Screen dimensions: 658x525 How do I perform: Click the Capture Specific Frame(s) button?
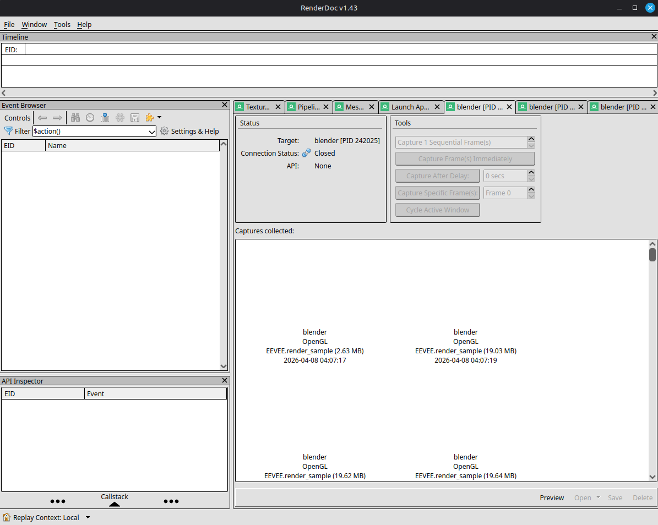coord(437,193)
